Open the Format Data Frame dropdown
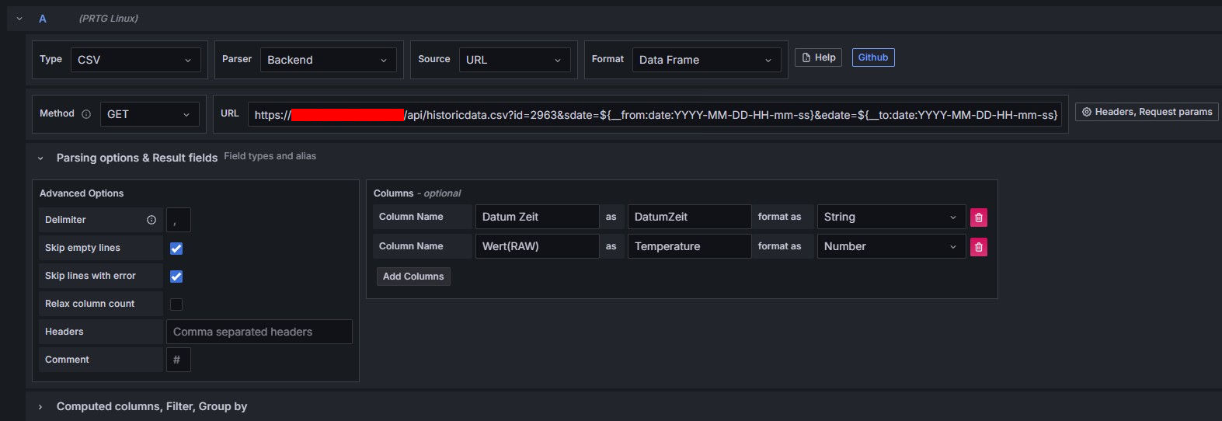The width and height of the screenshot is (1222, 421). [705, 60]
